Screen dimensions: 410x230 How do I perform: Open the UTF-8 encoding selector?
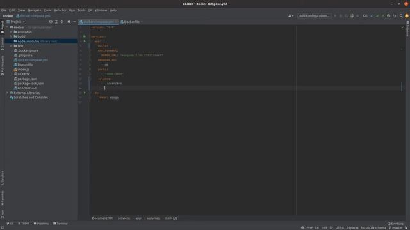coord(340,228)
